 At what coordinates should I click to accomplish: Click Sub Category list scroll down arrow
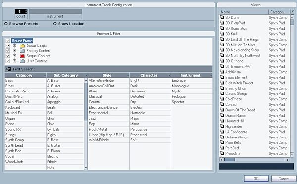coord(86,167)
